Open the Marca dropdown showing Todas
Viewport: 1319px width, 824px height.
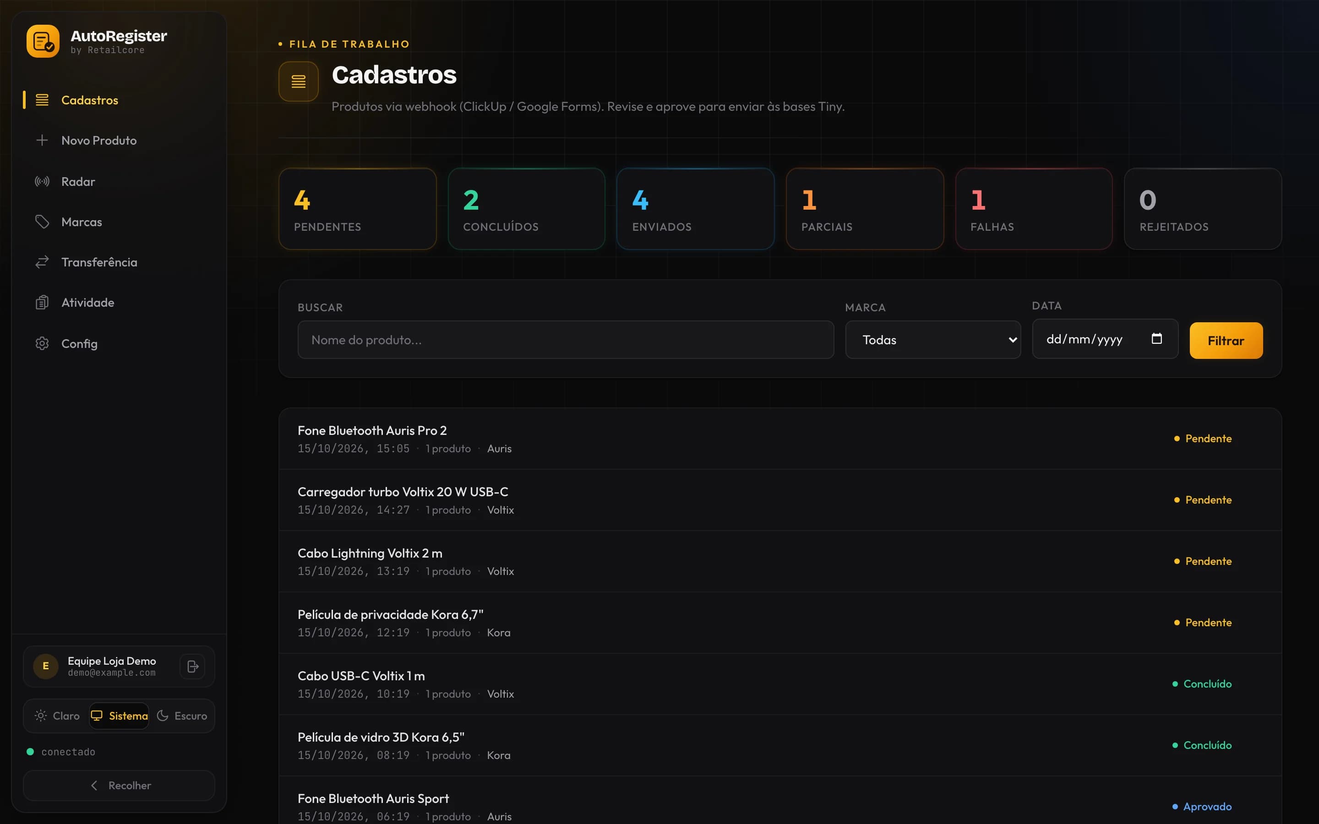coord(932,340)
